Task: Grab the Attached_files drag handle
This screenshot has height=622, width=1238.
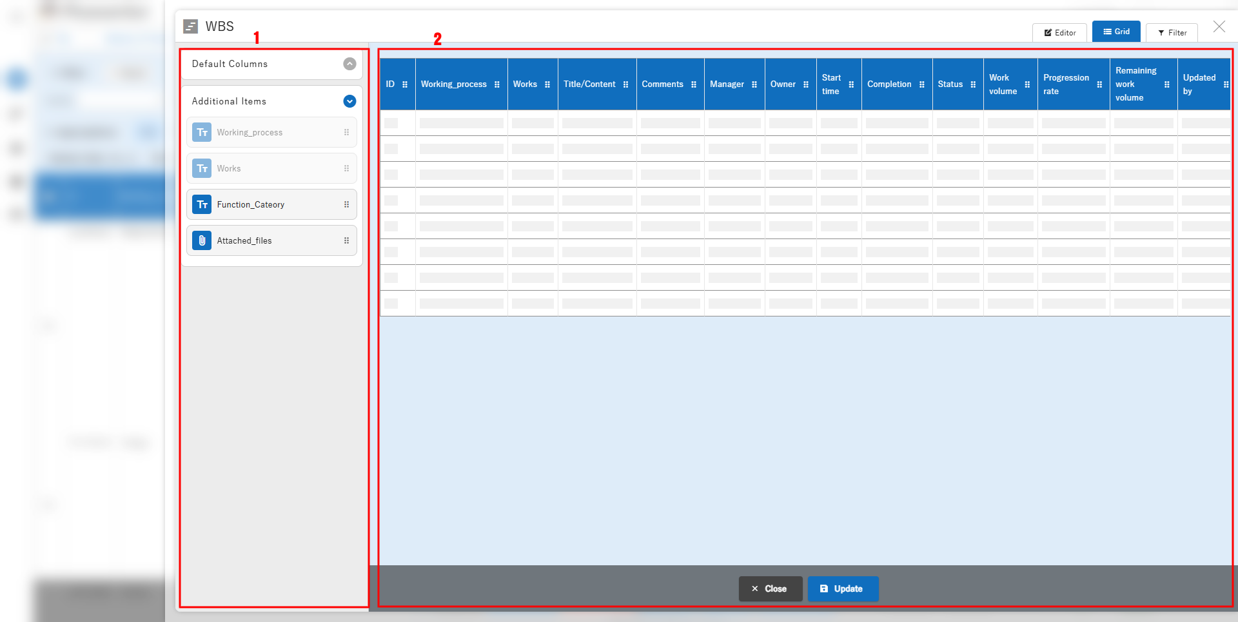Action: point(346,240)
